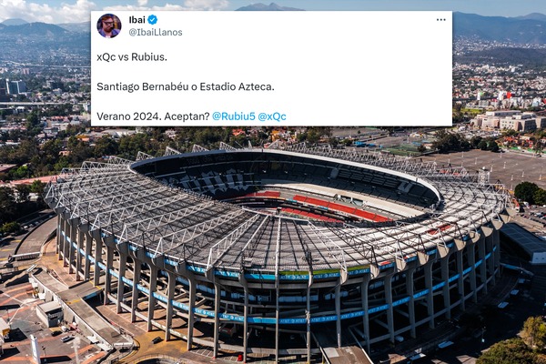The height and width of the screenshot is (364, 546).
Task: Click the blue verified badge
Action: tap(153, 20)
